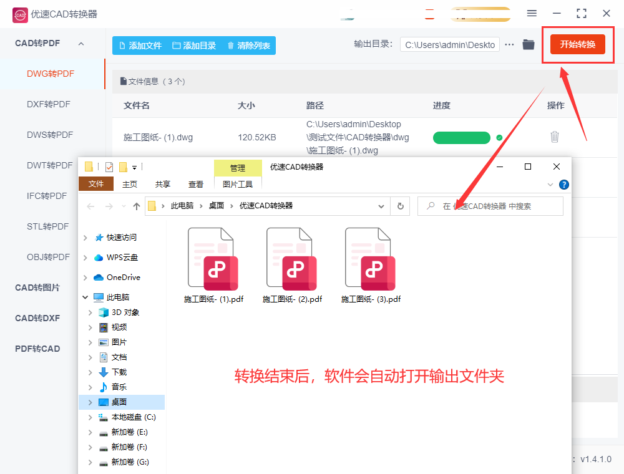Screen dimensions: 624x474
Task: Click 开始转换 button
Action: (x=578, y=44)
